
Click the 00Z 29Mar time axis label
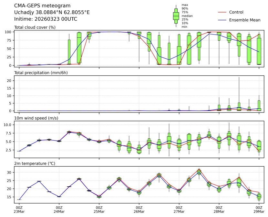click(259, 209)
